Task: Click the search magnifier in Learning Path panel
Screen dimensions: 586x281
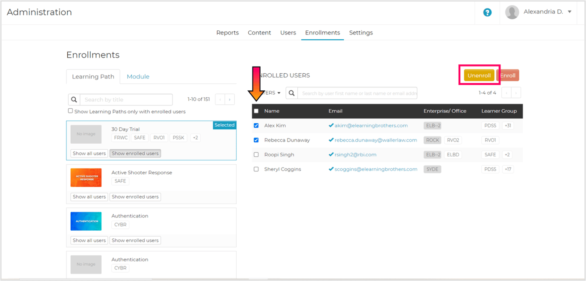Action: tap(74, 99)
